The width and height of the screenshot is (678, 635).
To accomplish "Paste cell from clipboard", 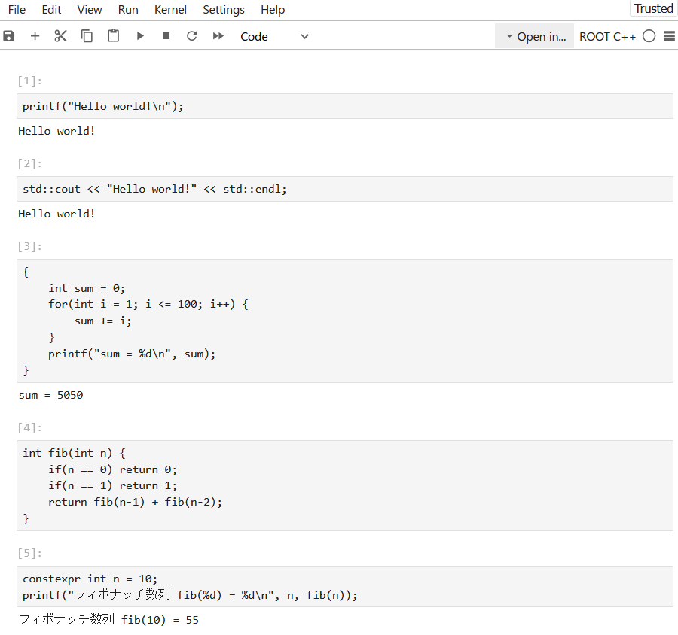I will (x=113, y=36).
